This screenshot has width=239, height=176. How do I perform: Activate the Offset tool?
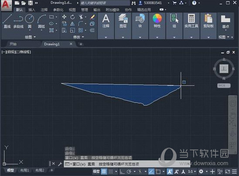tap(92, 30)
